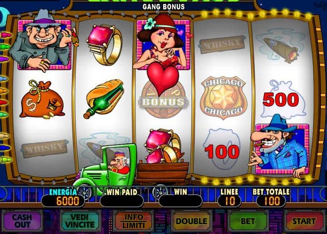Screen dimensions: 327x234
Task: Click the LINEE 10 lines display
Action: click(229, 197)
